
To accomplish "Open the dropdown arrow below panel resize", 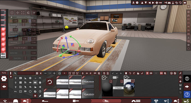I will point(11,77).
